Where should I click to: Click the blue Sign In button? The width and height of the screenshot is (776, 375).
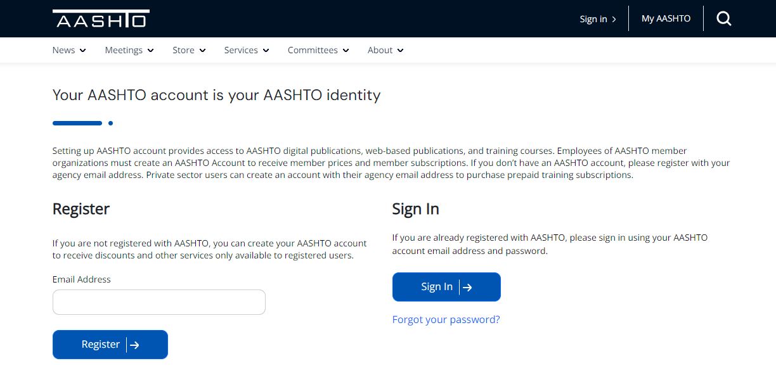pyautogui.click(x=446, y=287)
